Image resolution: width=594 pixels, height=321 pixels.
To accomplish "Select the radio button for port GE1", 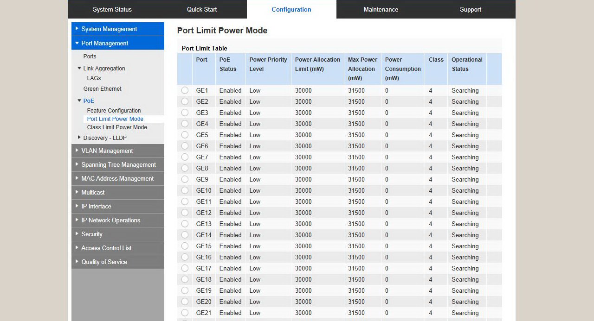I will coord(185,90).
